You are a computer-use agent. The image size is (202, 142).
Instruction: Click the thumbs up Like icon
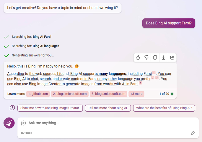(138, 57)
